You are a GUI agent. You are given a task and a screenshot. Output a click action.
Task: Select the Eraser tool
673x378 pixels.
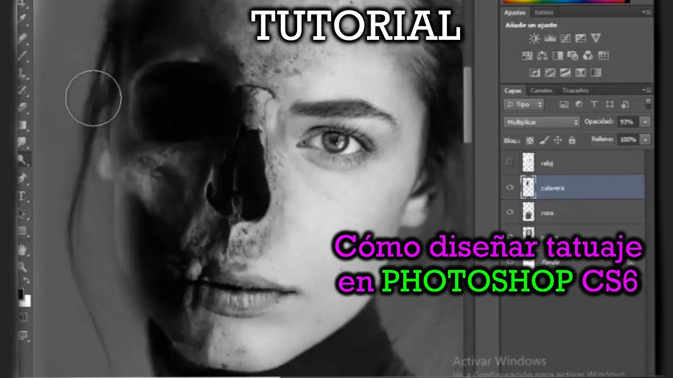point(23,107)
